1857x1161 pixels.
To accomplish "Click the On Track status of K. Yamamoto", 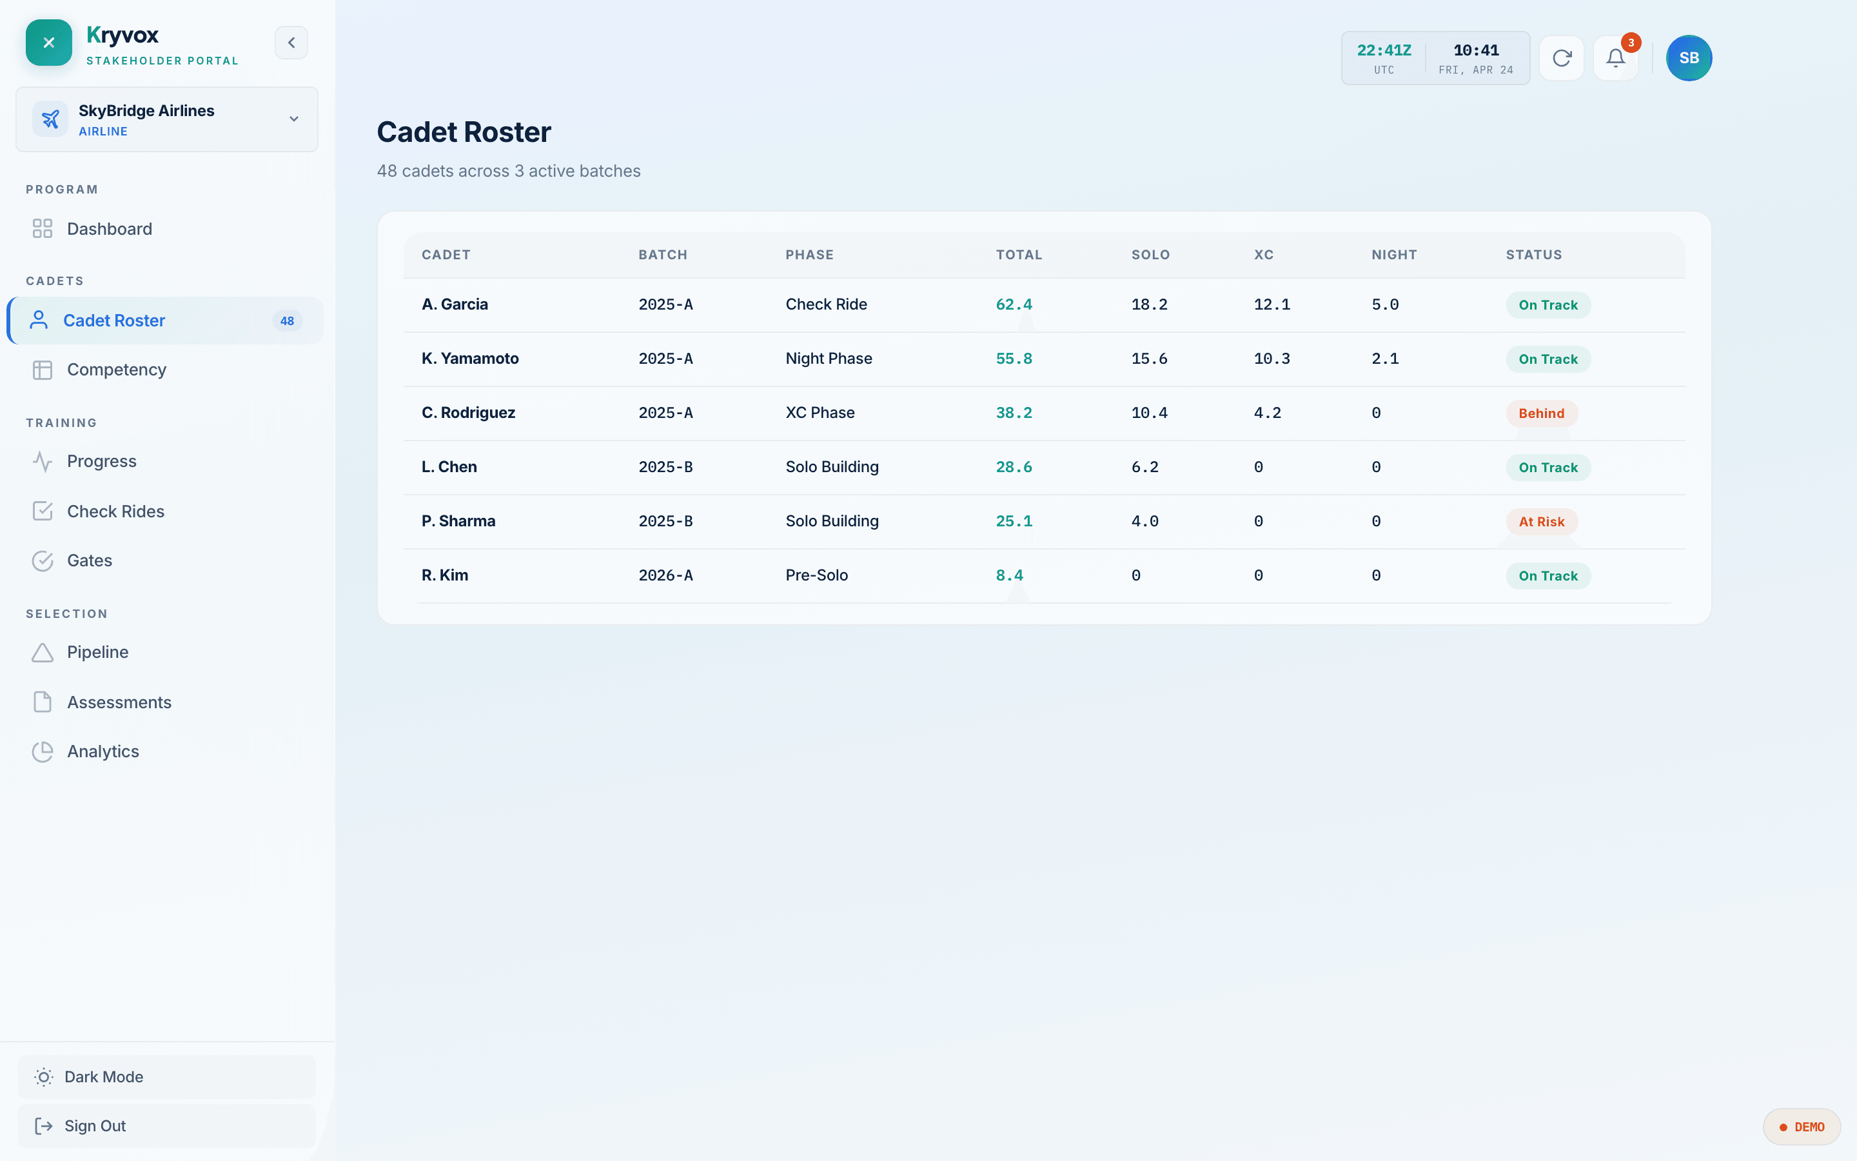I will 1549,359.
